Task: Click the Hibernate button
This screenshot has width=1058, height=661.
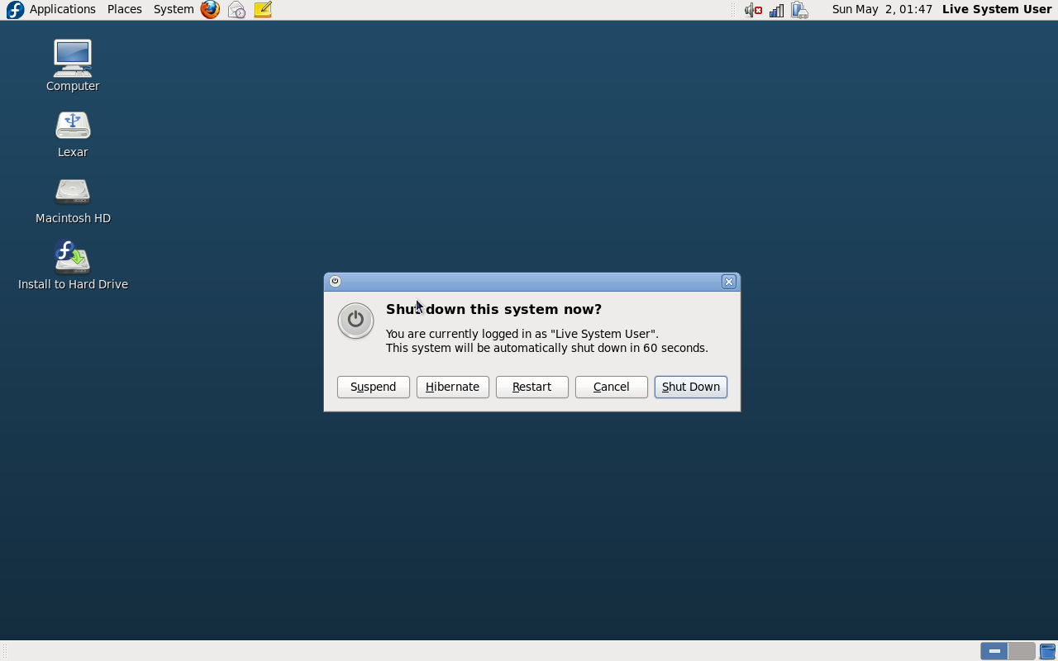Action: [453, 387]
